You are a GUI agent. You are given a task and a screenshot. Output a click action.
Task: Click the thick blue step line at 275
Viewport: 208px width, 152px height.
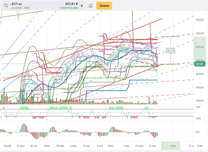[x=143, y=80]
